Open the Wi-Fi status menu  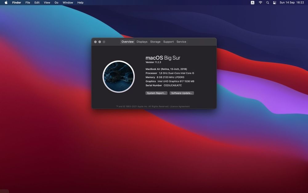[261, 2]
